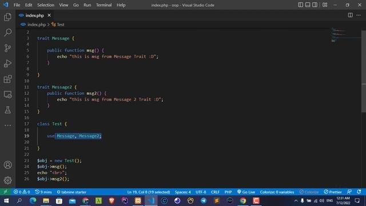The width and height of the screenshot is (366, 206).
Task: Open the Accounts menu icon
Action: pyautogui.click(x=7, y=165)
